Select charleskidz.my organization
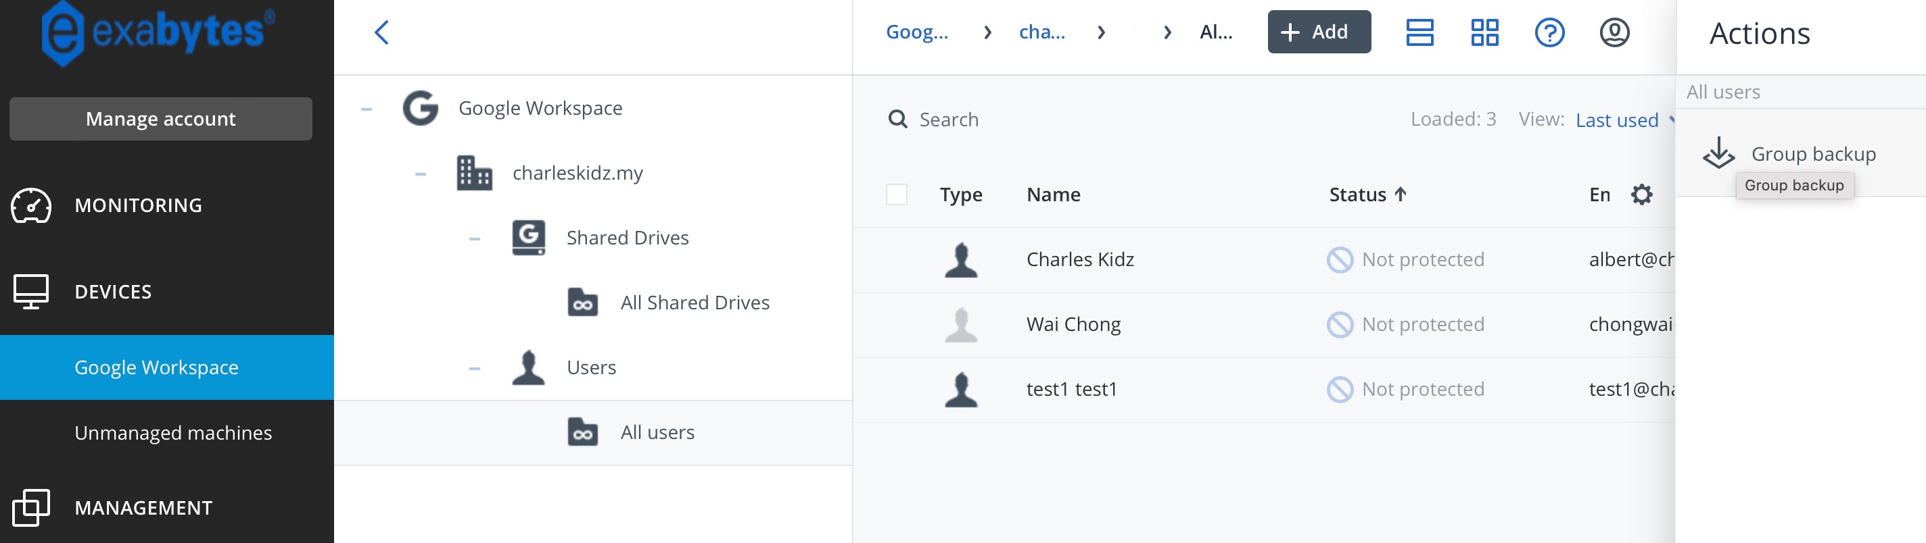This screenshot has width=1926, height=543. (578, 174)
